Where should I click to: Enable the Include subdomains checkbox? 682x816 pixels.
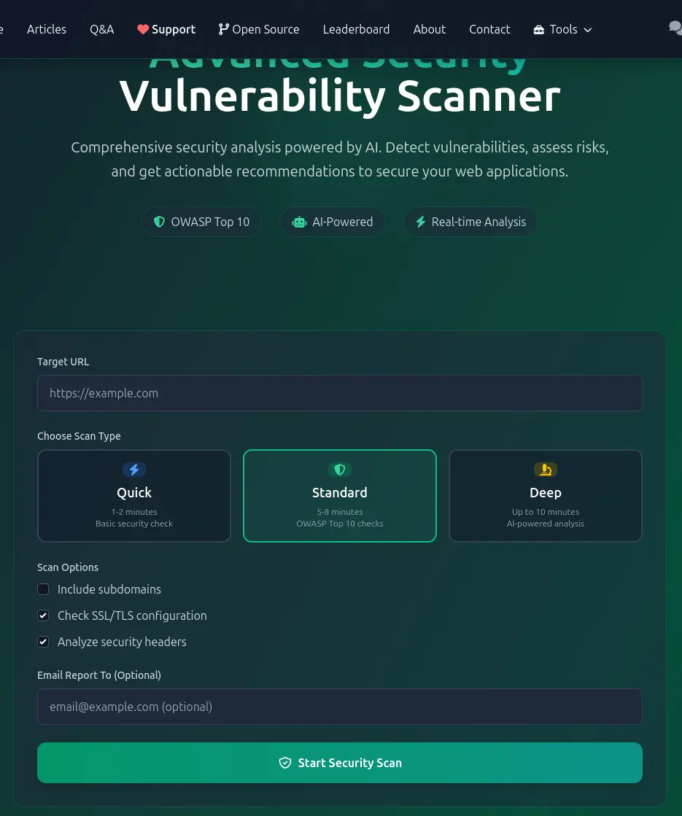44,589
